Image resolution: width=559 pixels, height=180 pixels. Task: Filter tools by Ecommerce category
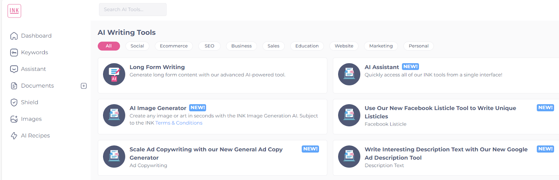[x=174, y=46]
